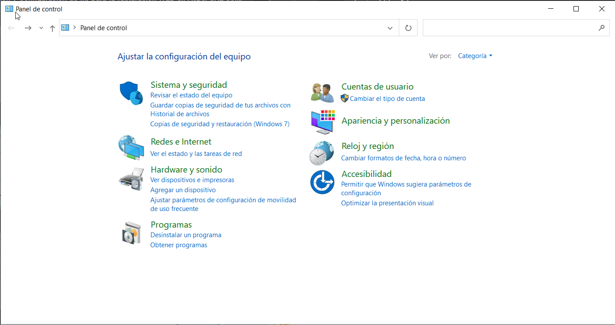Click the Programas disc box icon
615x325 pixels.
(x=131, y=233)
